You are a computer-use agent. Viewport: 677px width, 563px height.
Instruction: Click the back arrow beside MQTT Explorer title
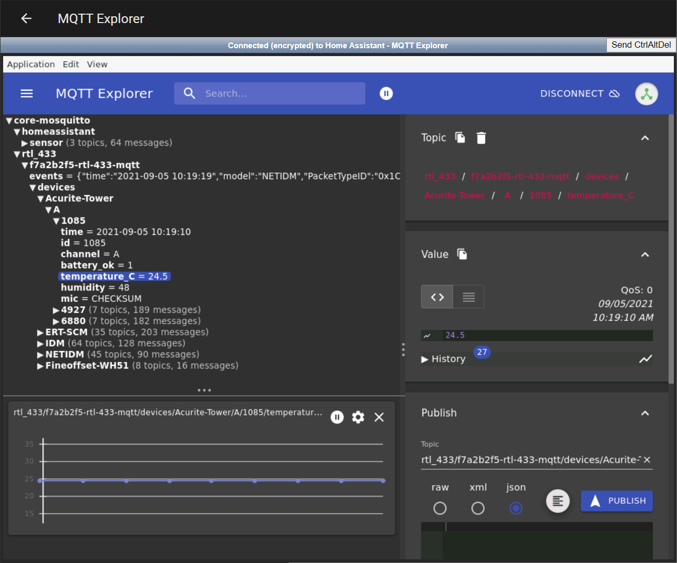tap(26, 18)
